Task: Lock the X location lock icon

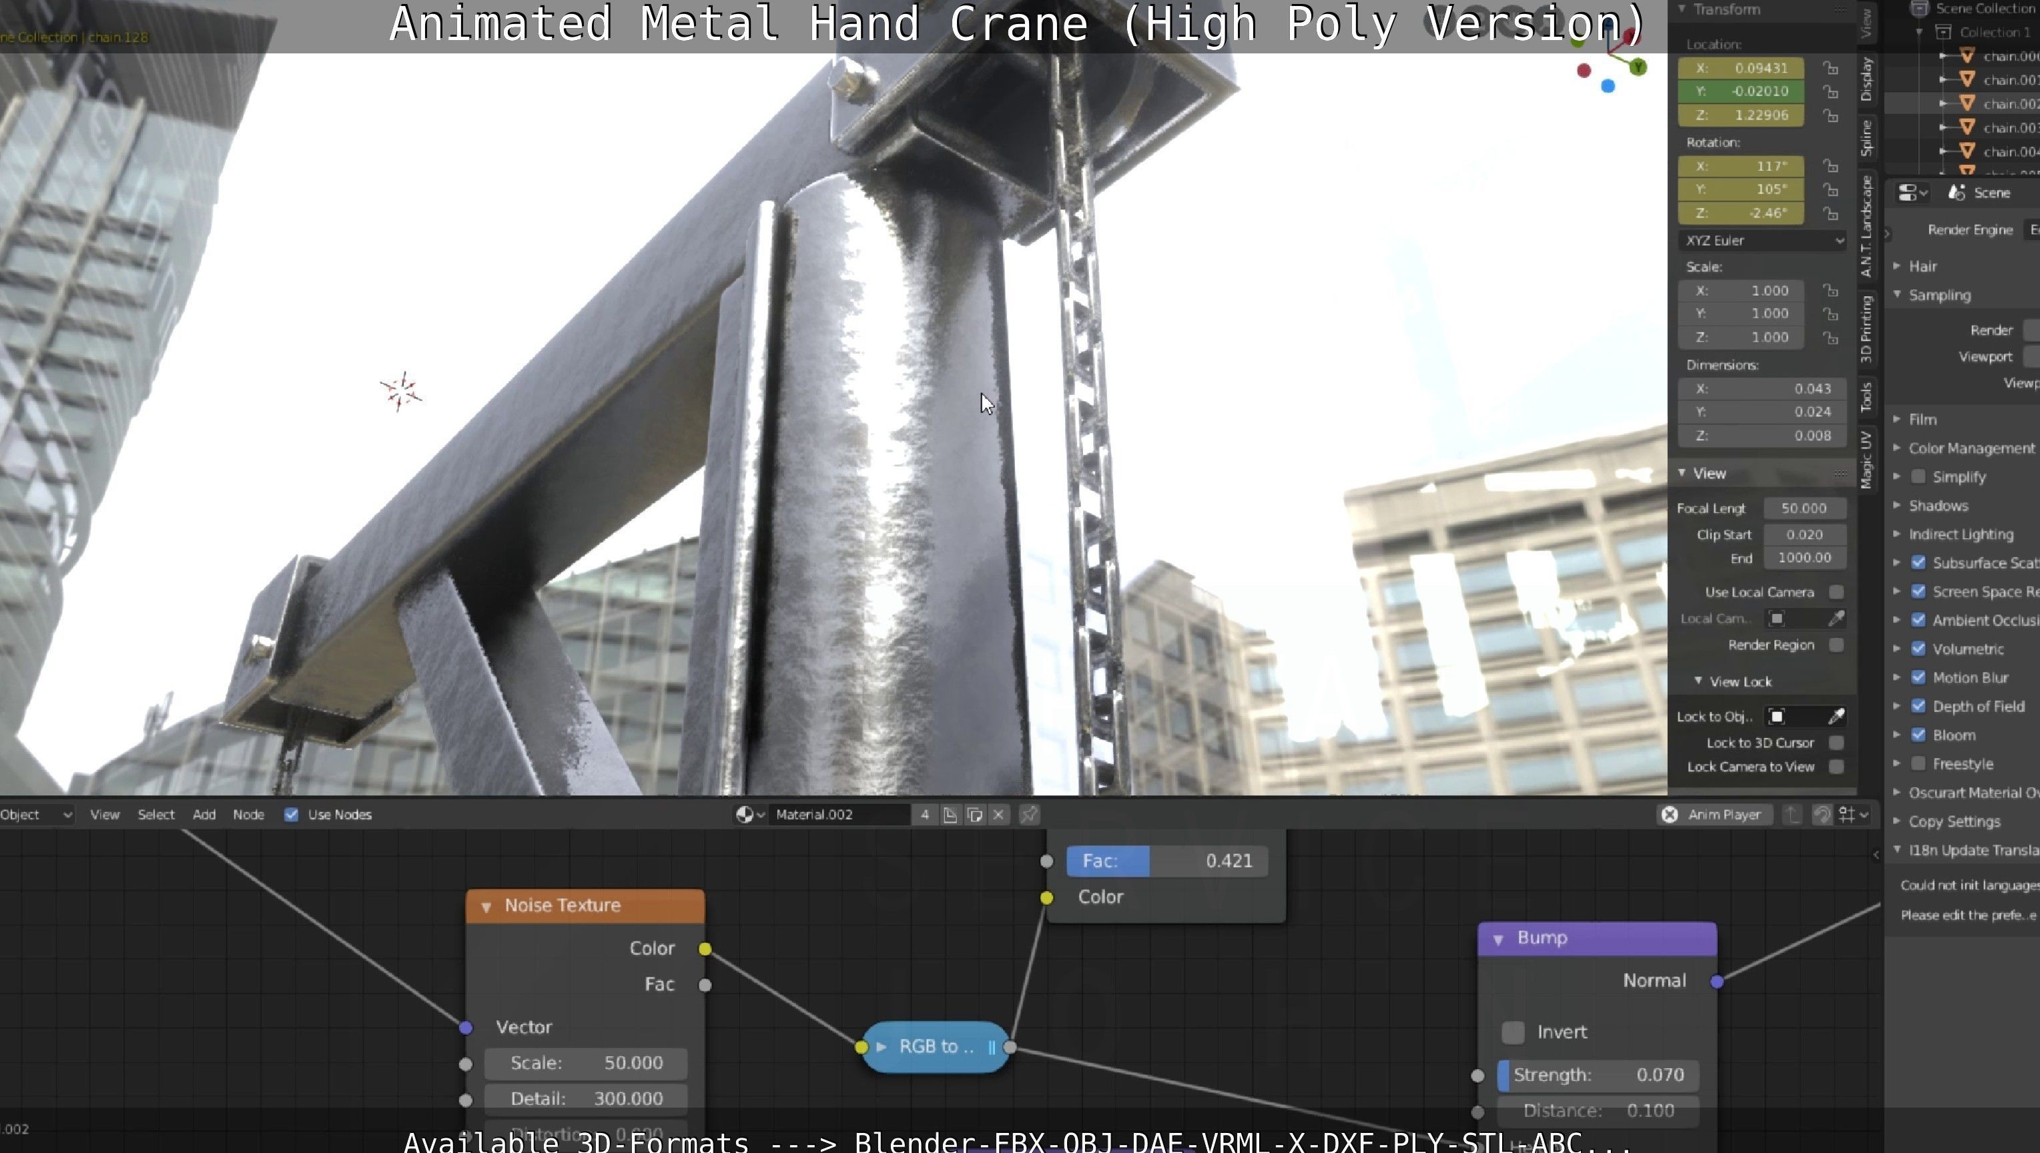Action: pos(1830,68)
